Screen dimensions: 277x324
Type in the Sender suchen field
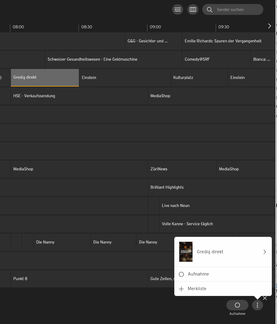coord(238,9)
